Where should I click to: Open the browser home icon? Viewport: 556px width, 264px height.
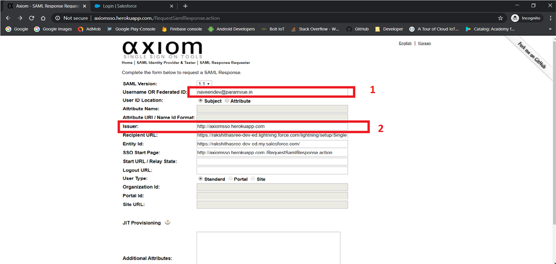(x=43, y=18)
